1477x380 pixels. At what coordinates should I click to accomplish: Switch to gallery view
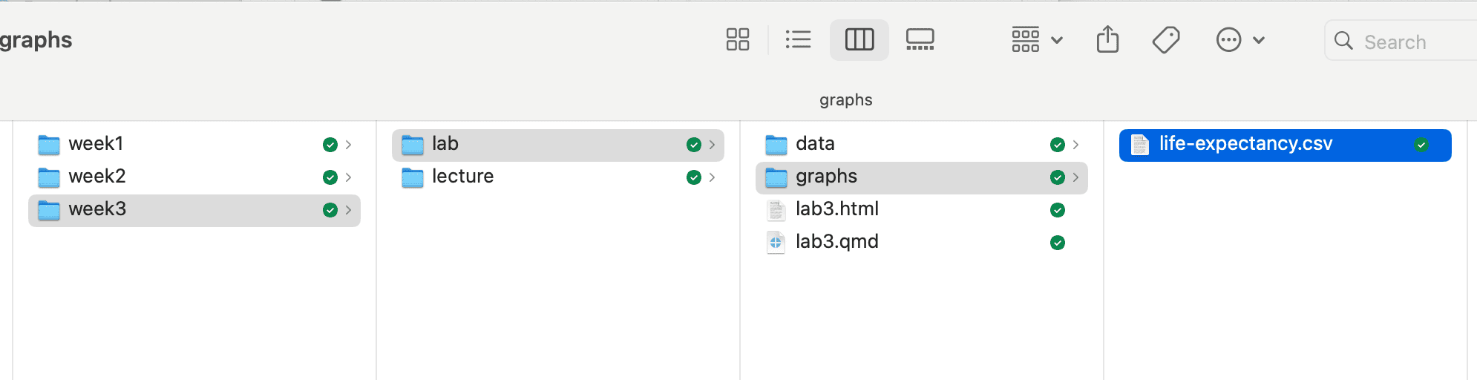coord(920,39)
